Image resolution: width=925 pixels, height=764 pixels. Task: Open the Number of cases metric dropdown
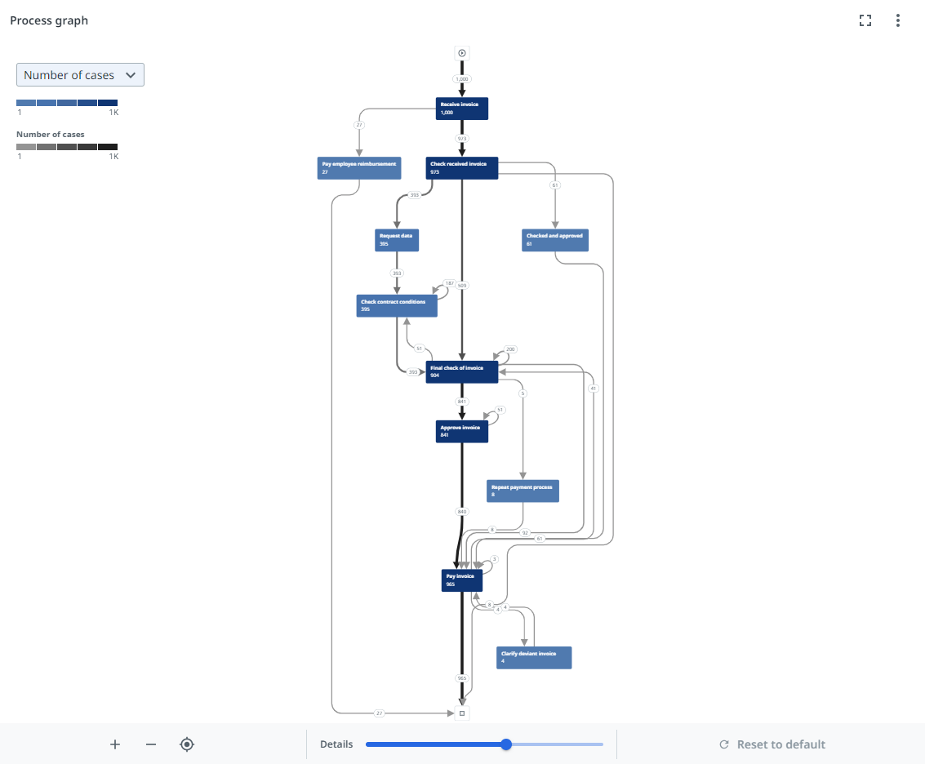click(x=79, y=74)
